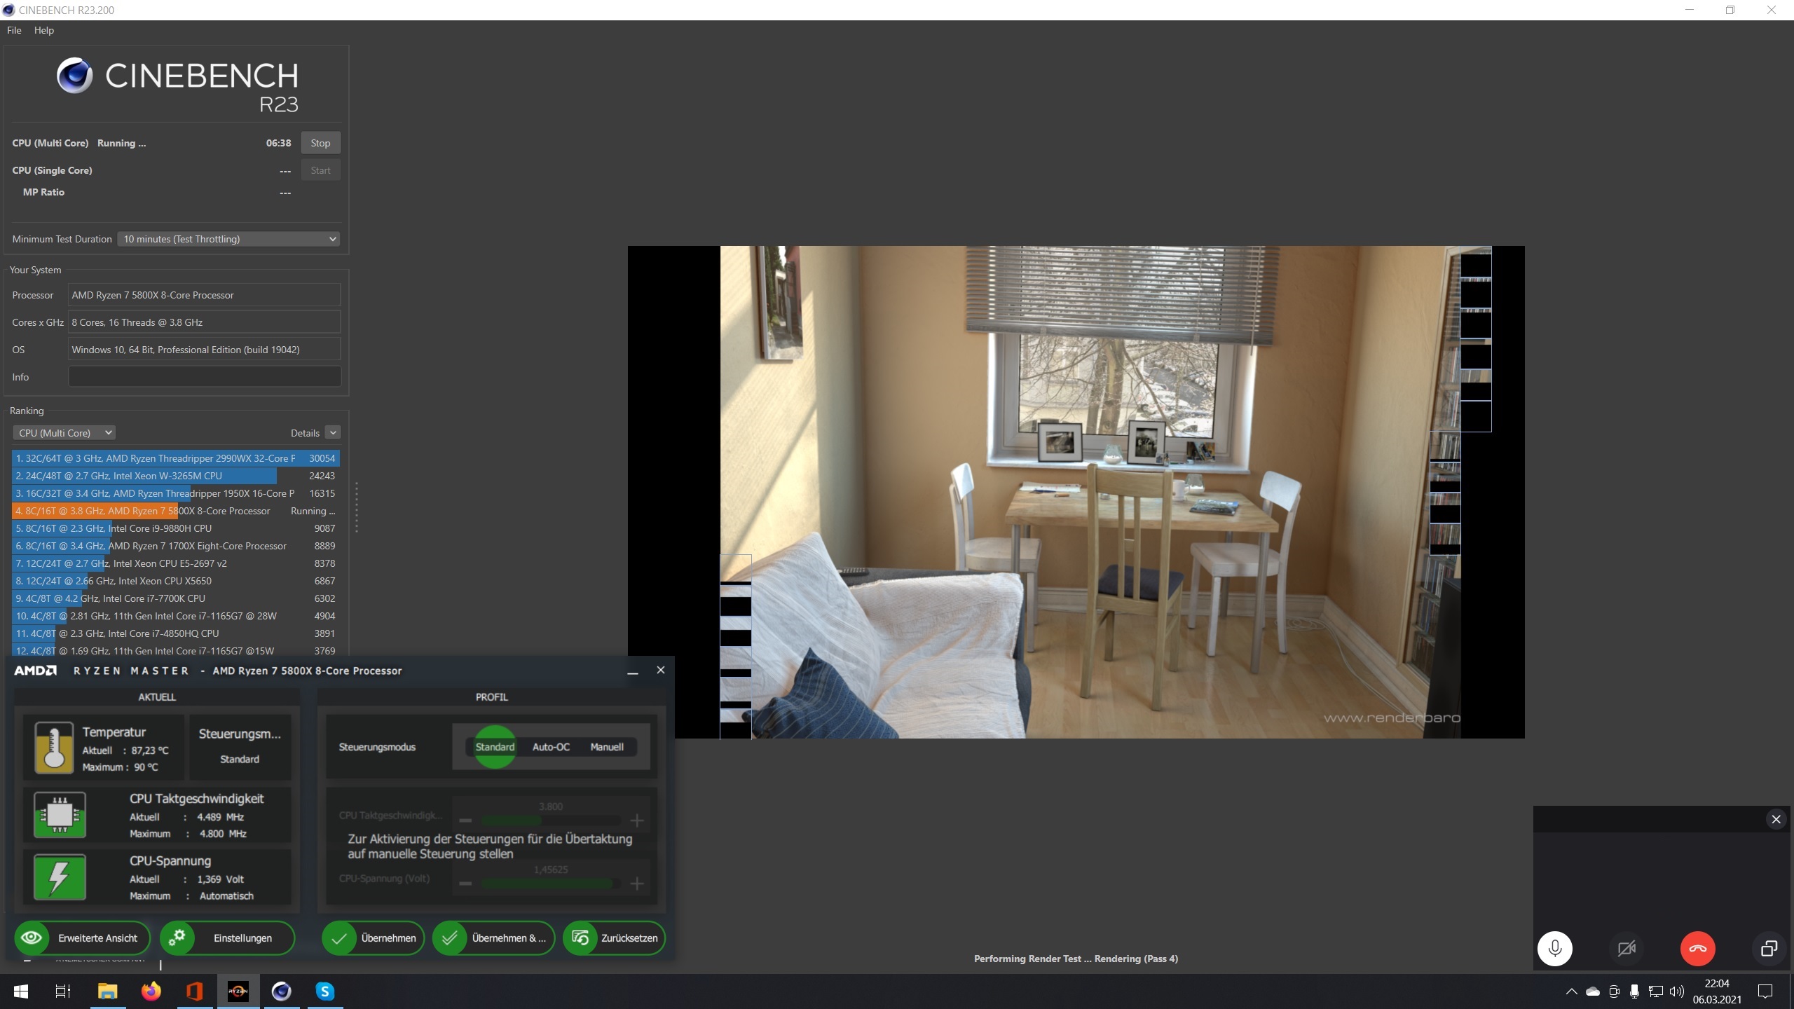Switch Steuerungsmodus to Auto-OC
The image size is (1794, 1009).
(551, 747)
